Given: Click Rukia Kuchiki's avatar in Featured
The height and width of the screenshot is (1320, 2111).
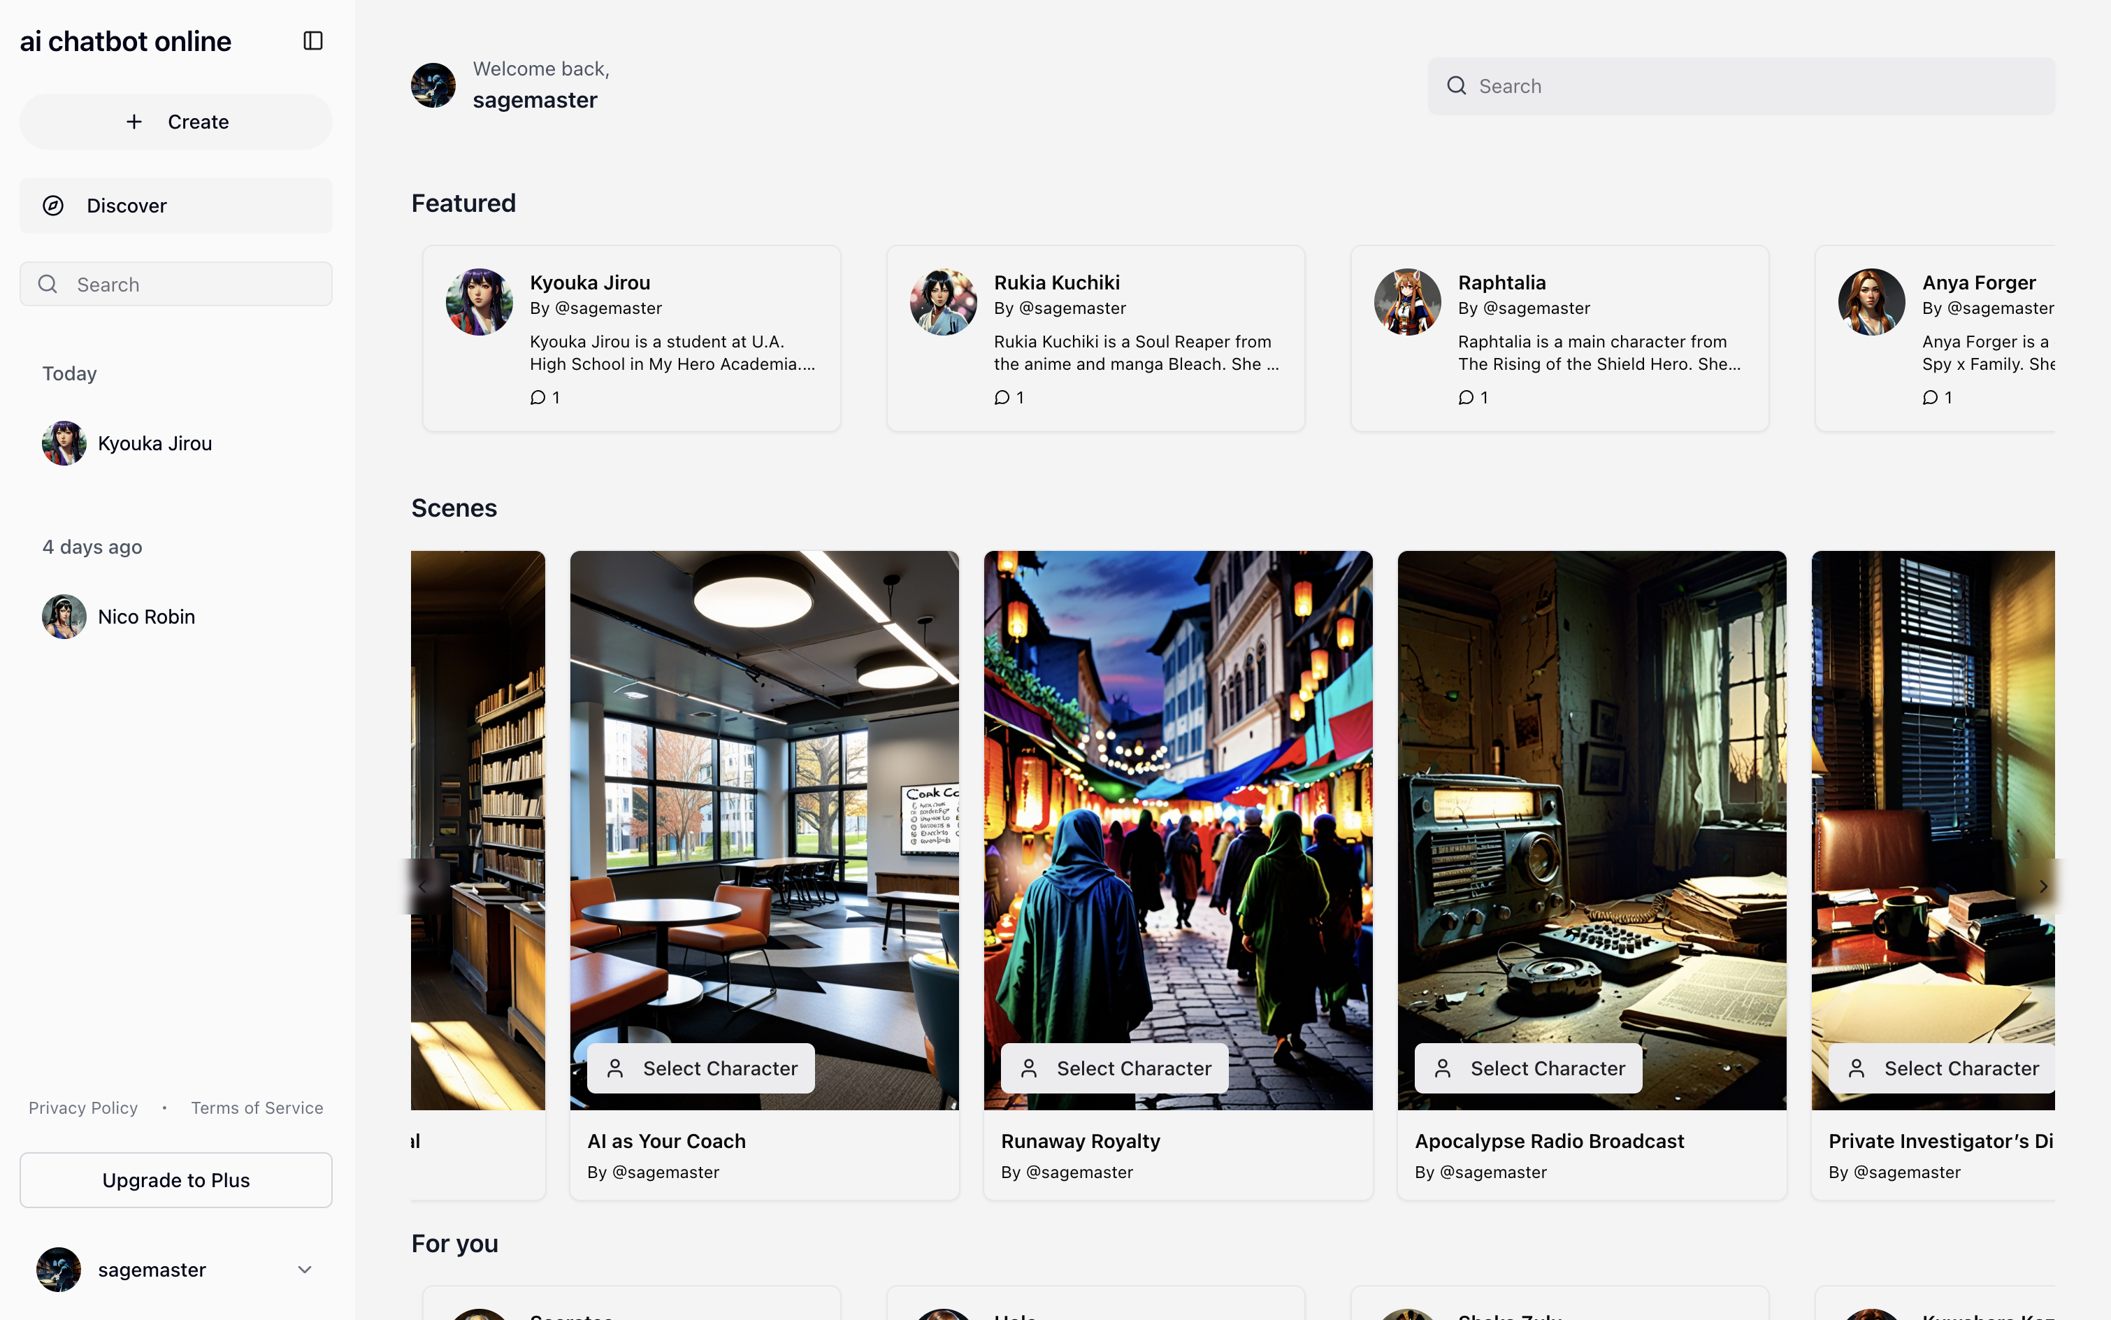Looking at the screenshot, I should point(942,302).
